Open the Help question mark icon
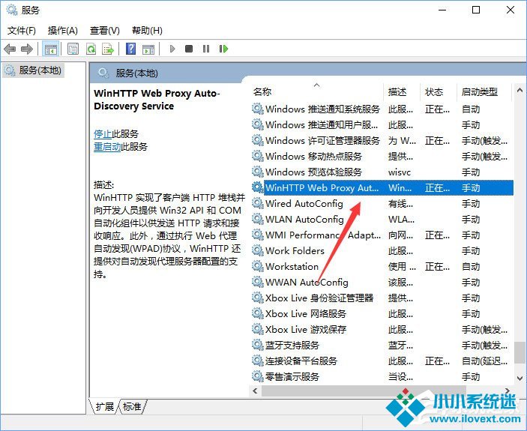Screen dimensions: 527x431 pyautogui.click(x=130, y=49)
